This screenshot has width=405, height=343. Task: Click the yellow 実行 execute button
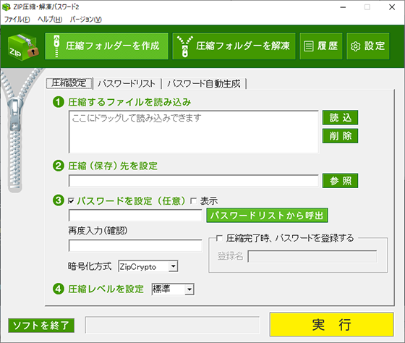click(x=332, y=324)
